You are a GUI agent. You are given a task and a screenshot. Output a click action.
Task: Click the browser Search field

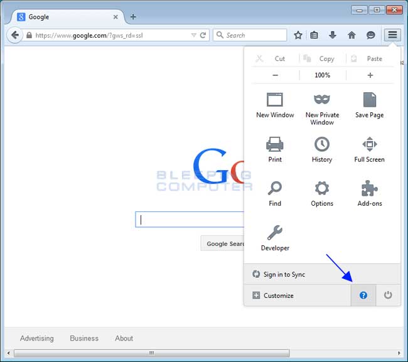tap(250, 35)
